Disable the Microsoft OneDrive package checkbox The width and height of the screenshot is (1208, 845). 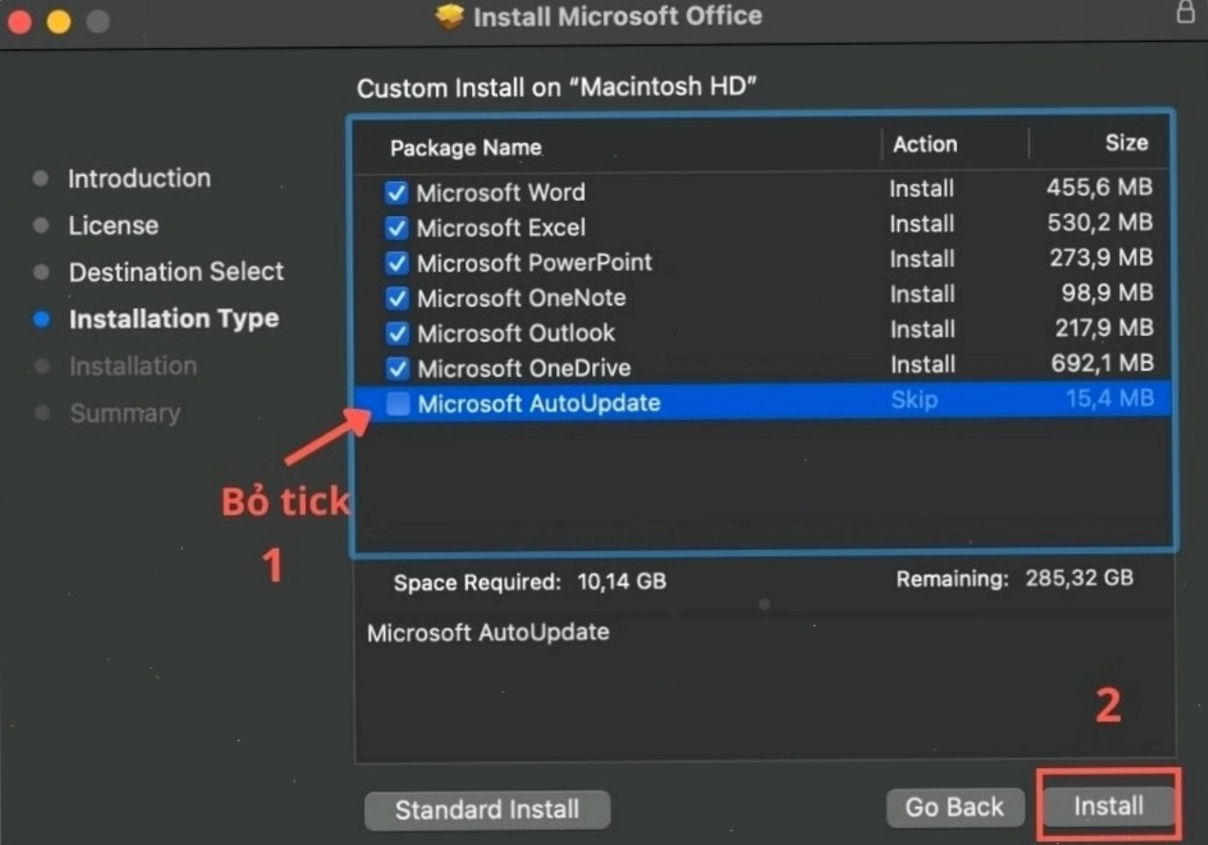click(x=398, y=369)
